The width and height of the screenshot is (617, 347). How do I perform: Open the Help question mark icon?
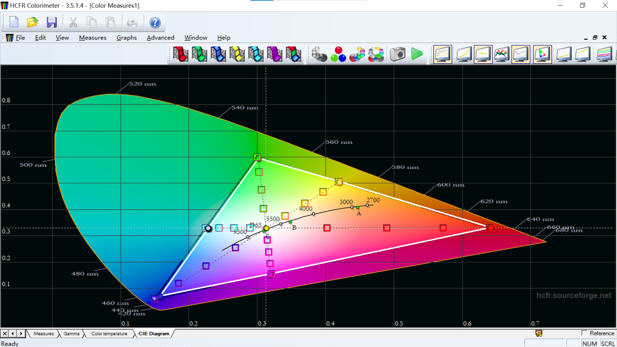click(x=155, y=22)
